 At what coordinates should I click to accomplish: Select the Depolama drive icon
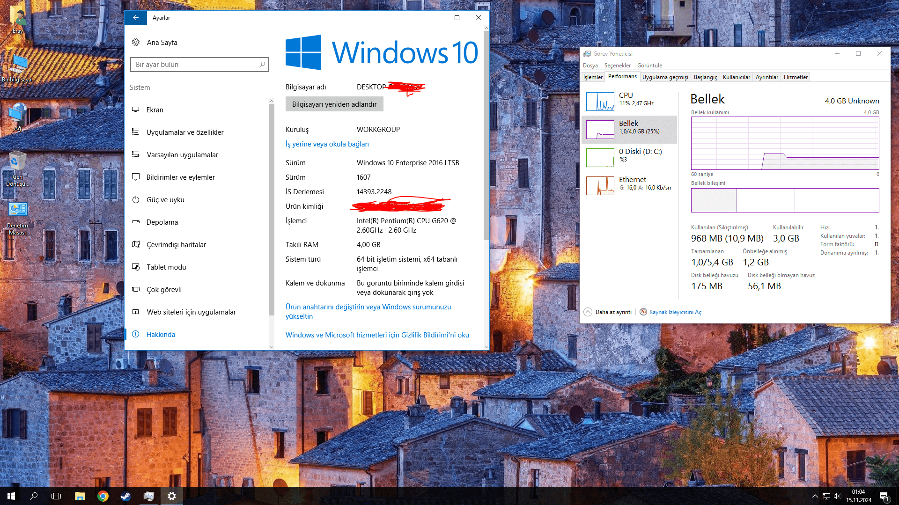coord(136,222)
